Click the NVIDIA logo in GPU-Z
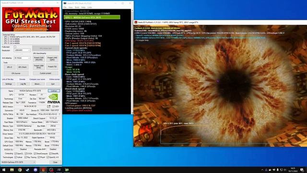 coord(54,99)
